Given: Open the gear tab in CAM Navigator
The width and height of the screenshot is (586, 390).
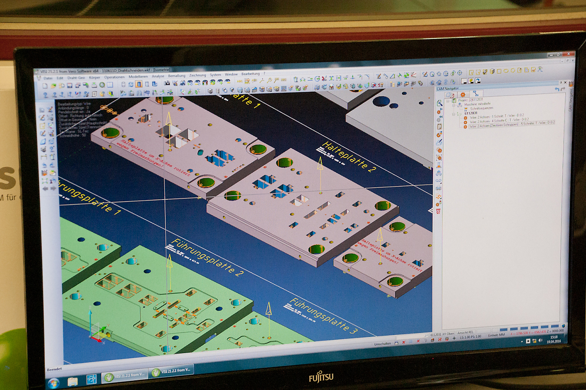Looking at the screenshot, I should pos(462,94).
